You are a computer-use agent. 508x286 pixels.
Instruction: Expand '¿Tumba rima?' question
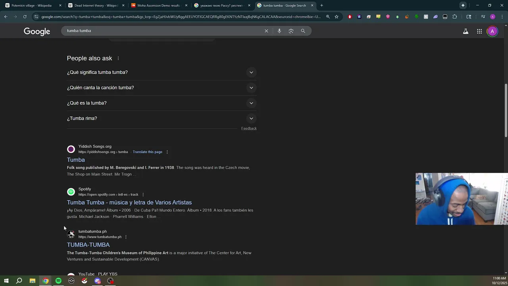coord(162,118)
